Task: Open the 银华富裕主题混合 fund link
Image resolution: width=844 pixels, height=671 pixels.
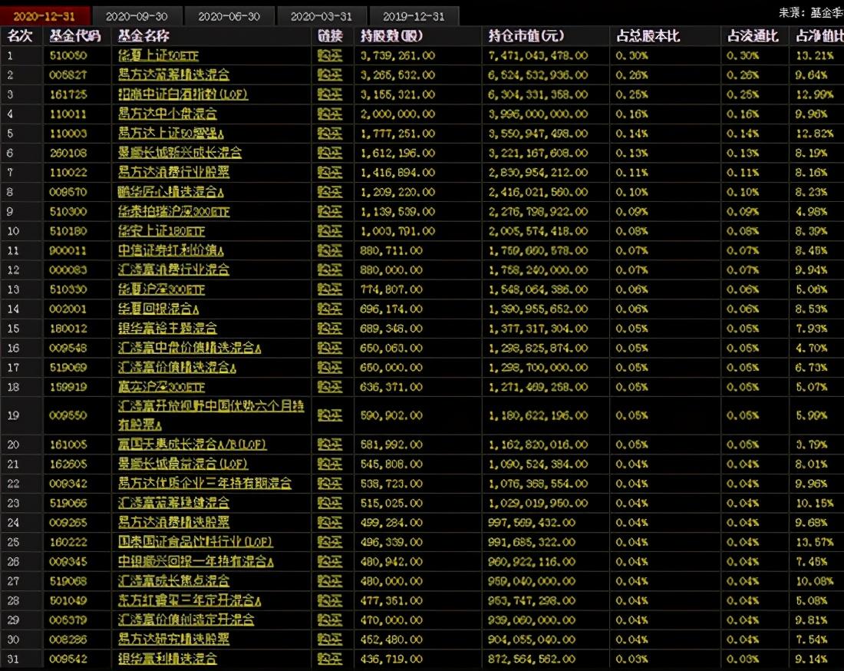Action: (167, 329)
